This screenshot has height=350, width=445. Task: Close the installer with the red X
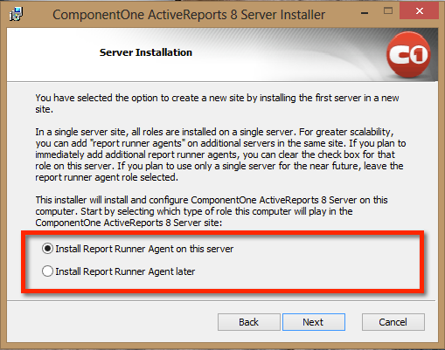pyautogui.click(x=419, y=11)
